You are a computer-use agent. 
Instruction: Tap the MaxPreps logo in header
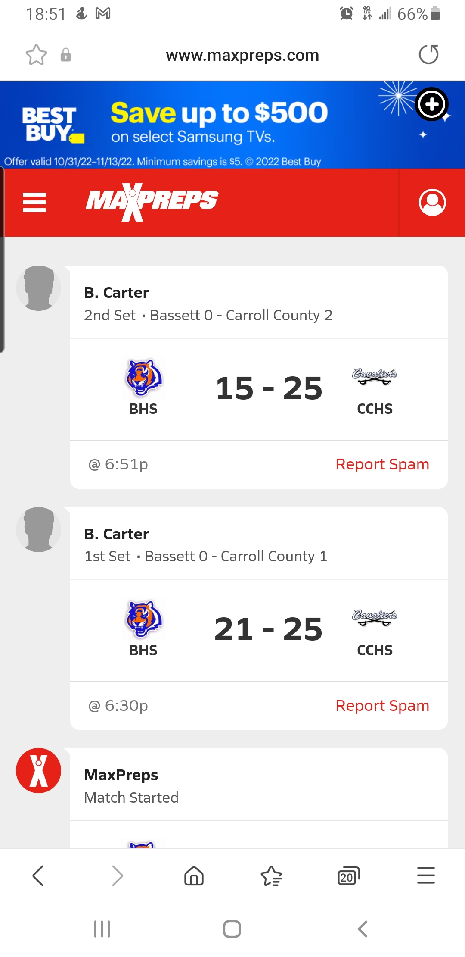(x=152, y=202)
